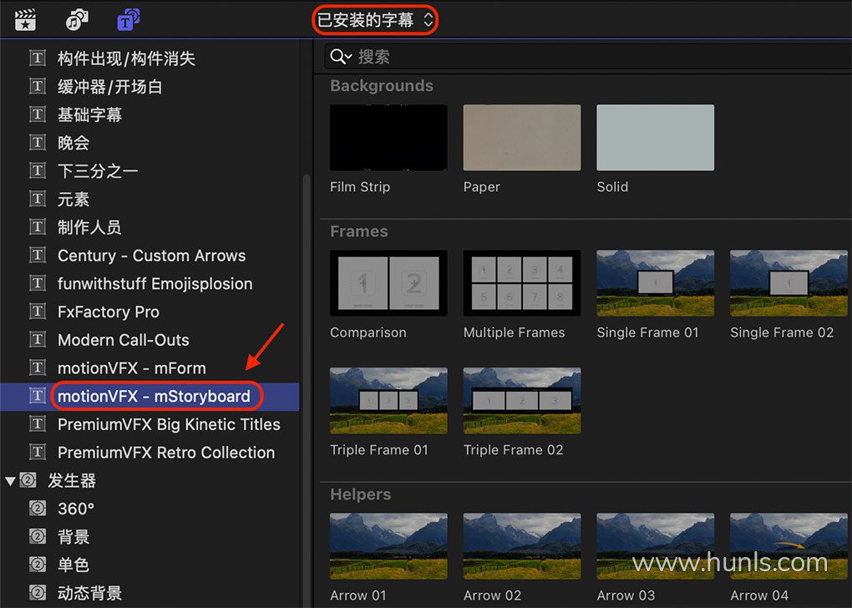Select the 制作人员 category
The width and height of the screenshot is (852, 608).
(150, 227)
